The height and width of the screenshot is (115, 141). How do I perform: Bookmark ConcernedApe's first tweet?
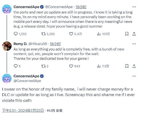click(x=127, y=34)
